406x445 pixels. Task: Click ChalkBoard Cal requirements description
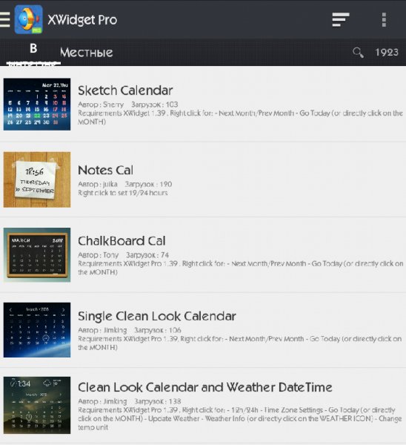[x=241, y=268]
